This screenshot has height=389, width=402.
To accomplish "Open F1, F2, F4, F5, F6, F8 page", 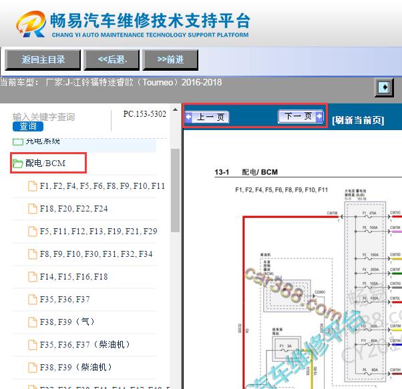I will [x=102, y=186].
